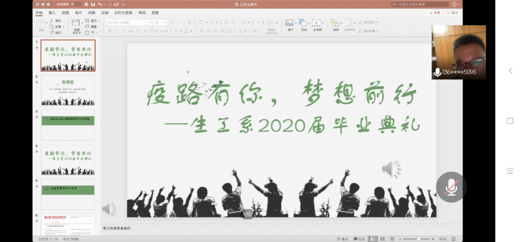Click the New Slide icon

pos(76,23)
